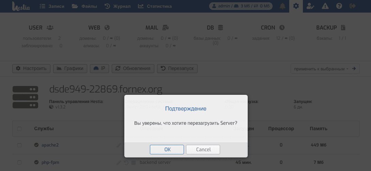Click the Обновления button
This screenshot has width=371, height=171.
(x=133, y=68)
